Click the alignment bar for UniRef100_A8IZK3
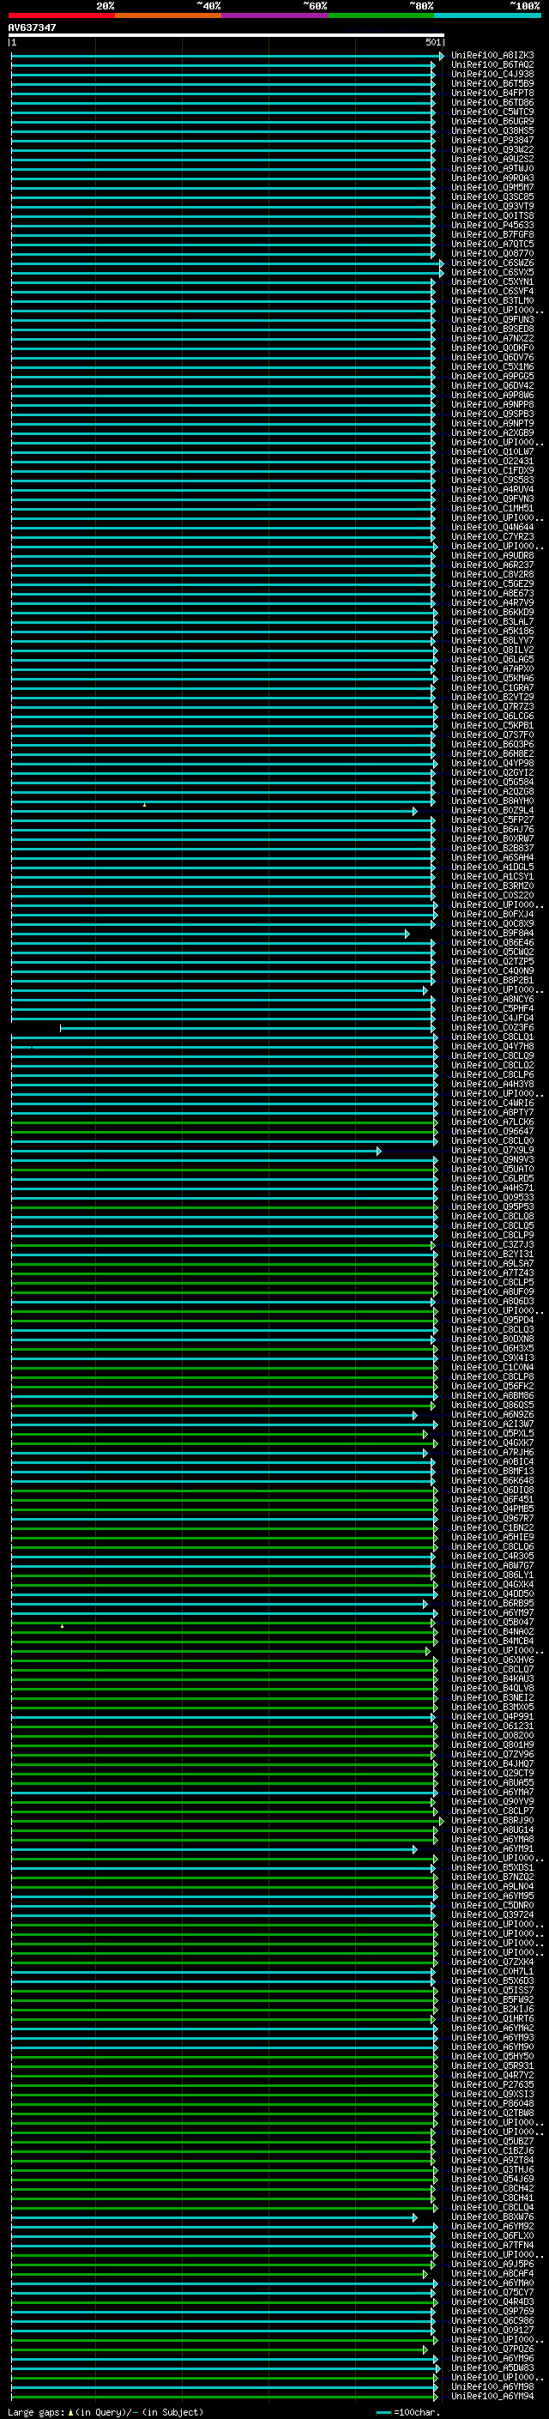The height and width of the screenshot is (2419, 549). (x=226, y=56)
